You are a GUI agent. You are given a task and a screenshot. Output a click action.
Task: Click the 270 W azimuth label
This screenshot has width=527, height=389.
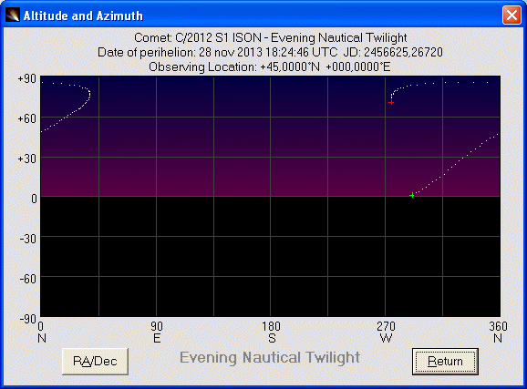[386, 333]
